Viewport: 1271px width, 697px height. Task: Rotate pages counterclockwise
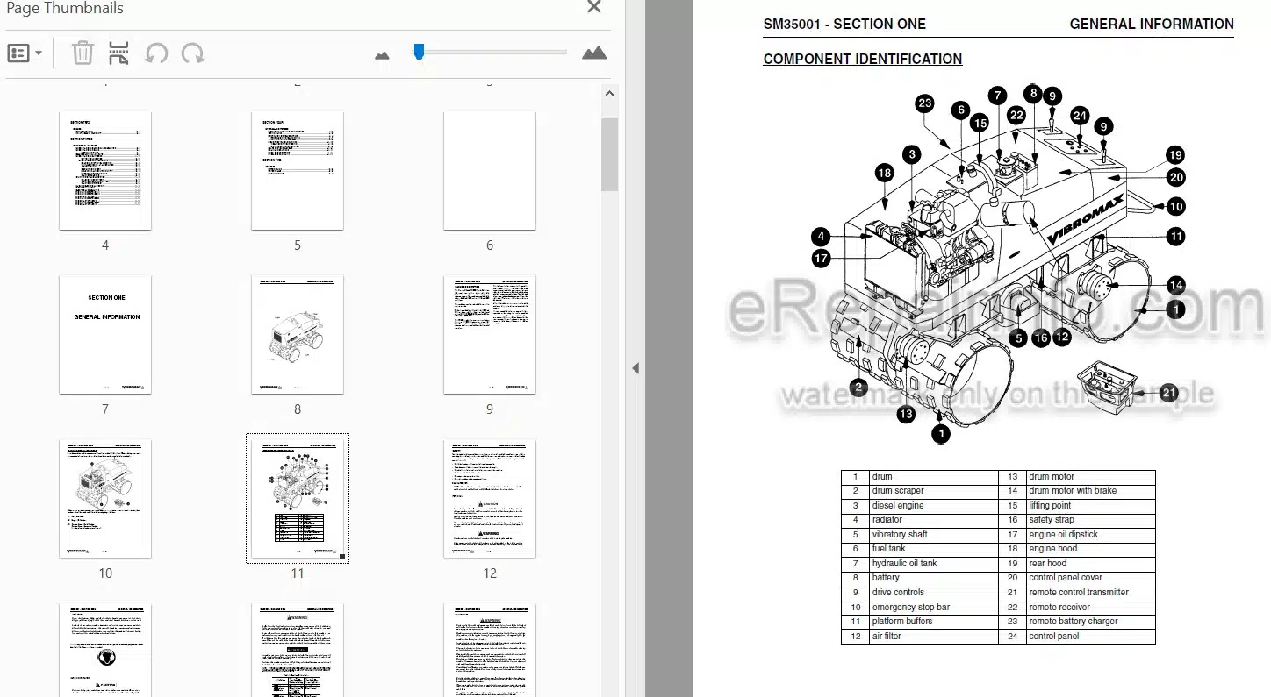pos(156,53)
